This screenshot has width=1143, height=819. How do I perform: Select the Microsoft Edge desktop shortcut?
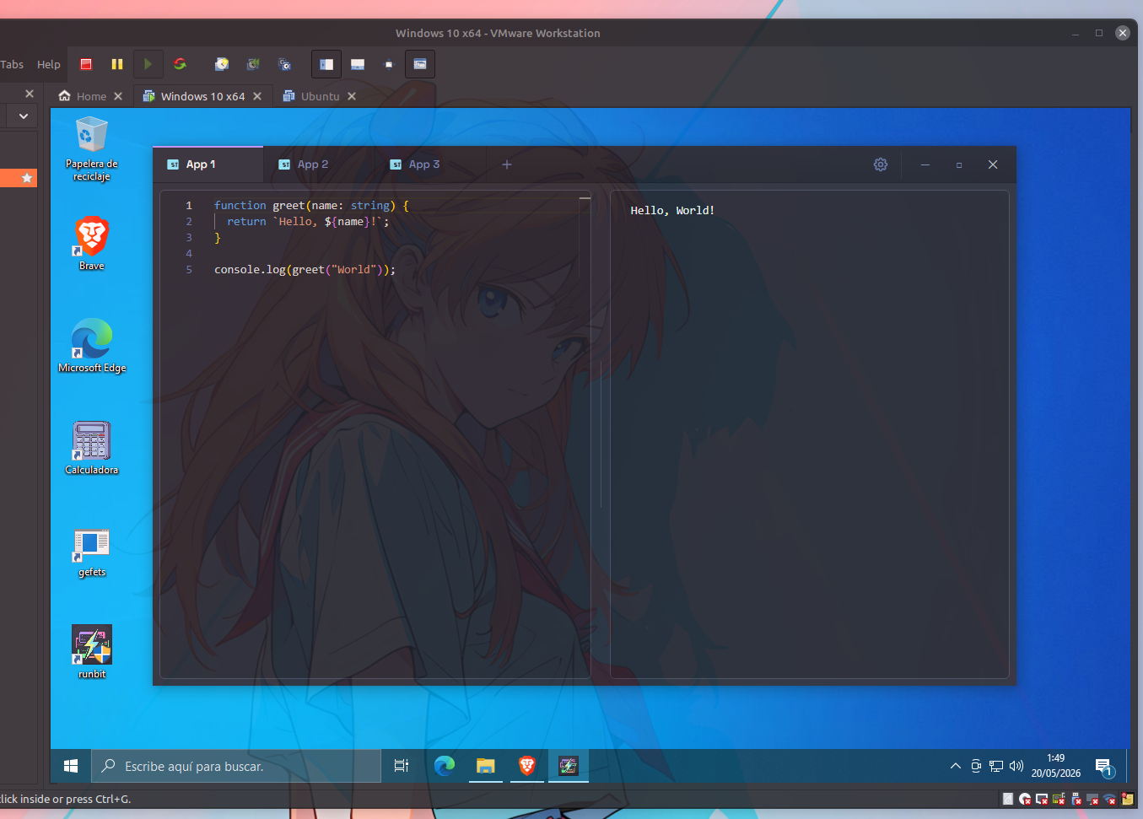point(92,346)
